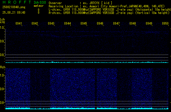Click the cyan signal-level strip under Rch
This screenshot has width=171, height=112.
point(87,108)
